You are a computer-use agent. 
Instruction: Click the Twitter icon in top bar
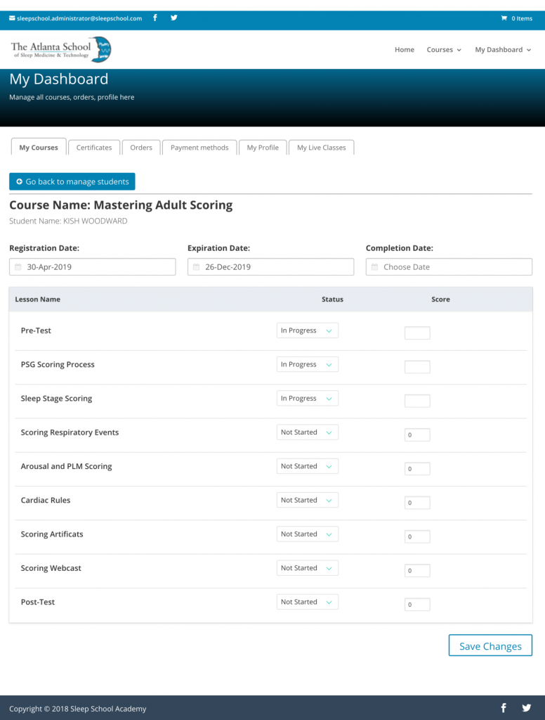pyautogui.click(x=173, y=18)
